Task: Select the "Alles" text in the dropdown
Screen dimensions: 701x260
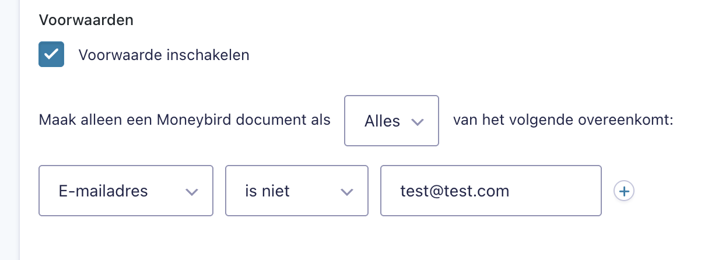Action: click(382, 121)
